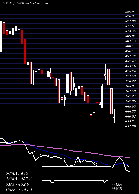Viewport: 139px width, 194px height.
Task: Click the 12MA : 457.2 value
Action: 19,178
